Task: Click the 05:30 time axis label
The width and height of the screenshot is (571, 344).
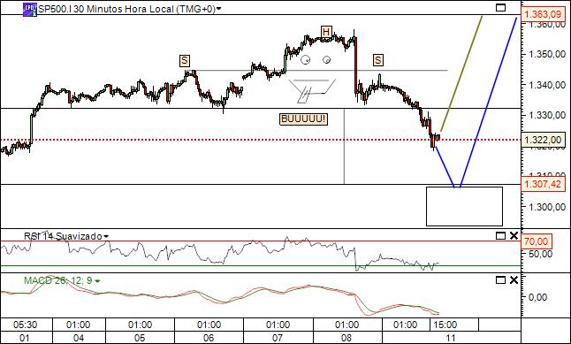Action: coord(25,325)
